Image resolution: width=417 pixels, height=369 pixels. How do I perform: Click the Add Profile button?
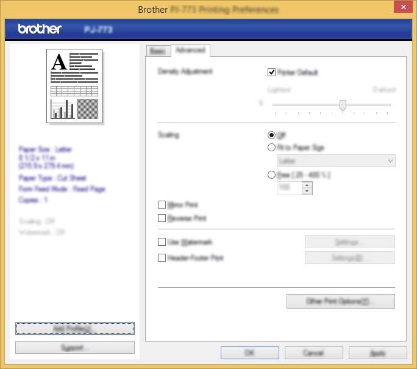(75, 329)
